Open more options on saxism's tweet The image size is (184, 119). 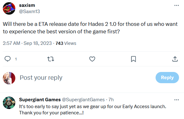click(x=177, y=5)
